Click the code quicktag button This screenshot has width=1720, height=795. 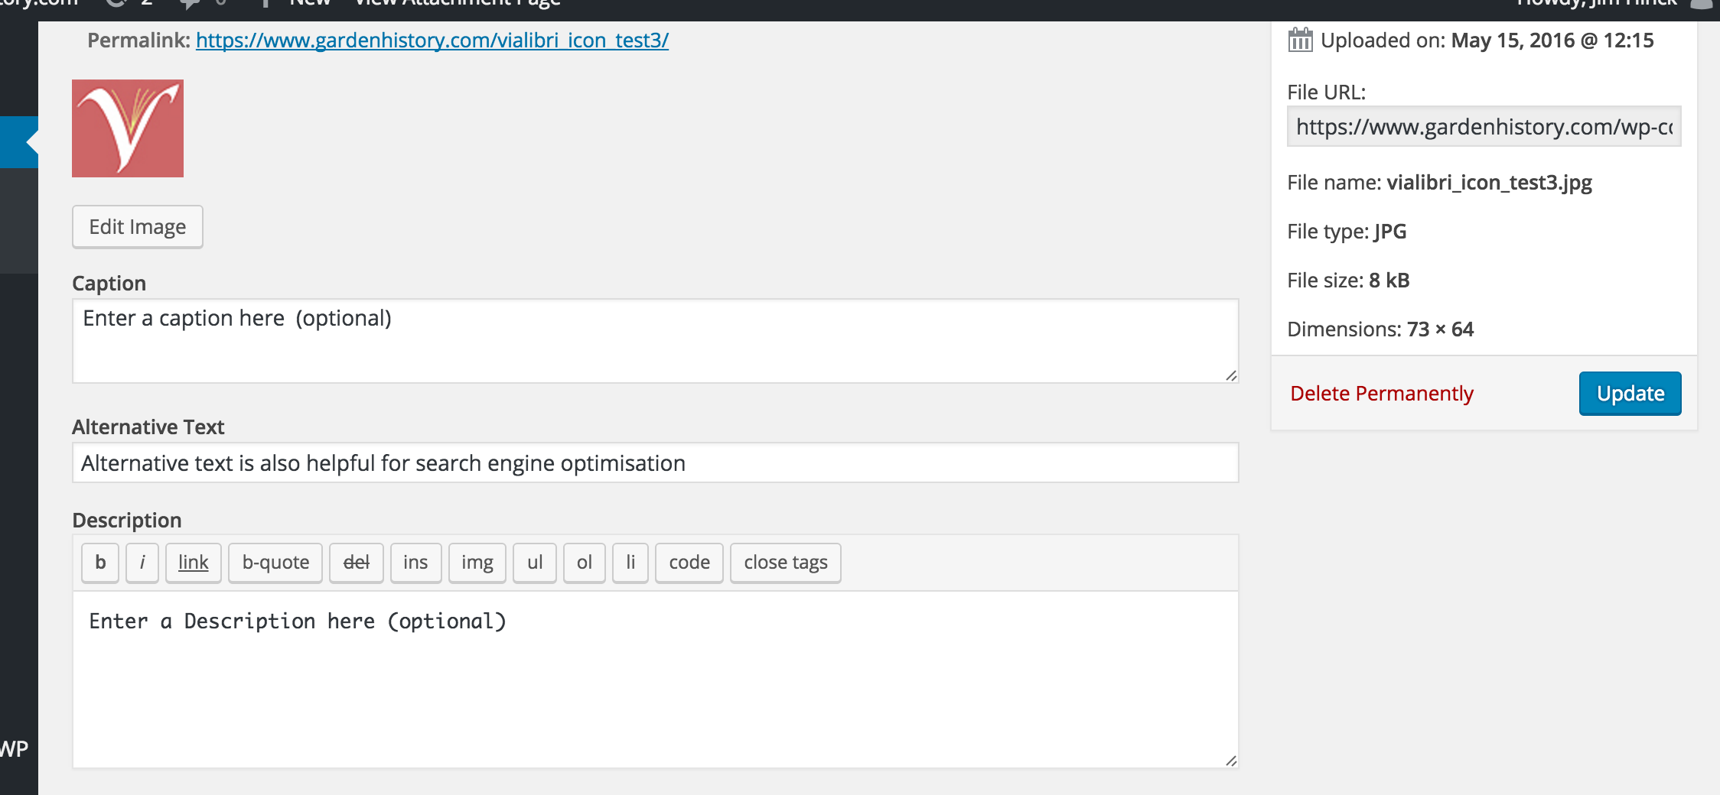(689, 563)
